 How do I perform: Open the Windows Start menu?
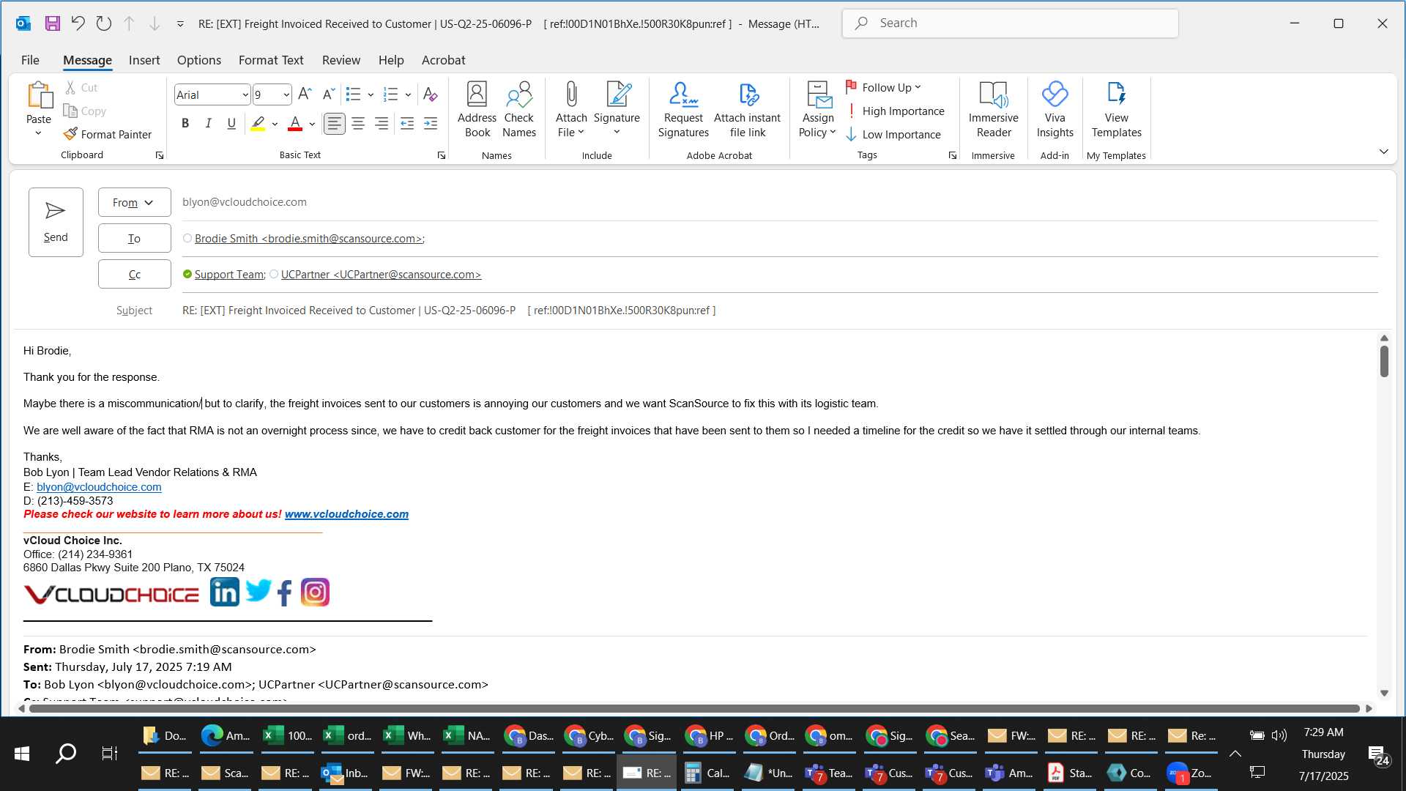tap(22, 754)
